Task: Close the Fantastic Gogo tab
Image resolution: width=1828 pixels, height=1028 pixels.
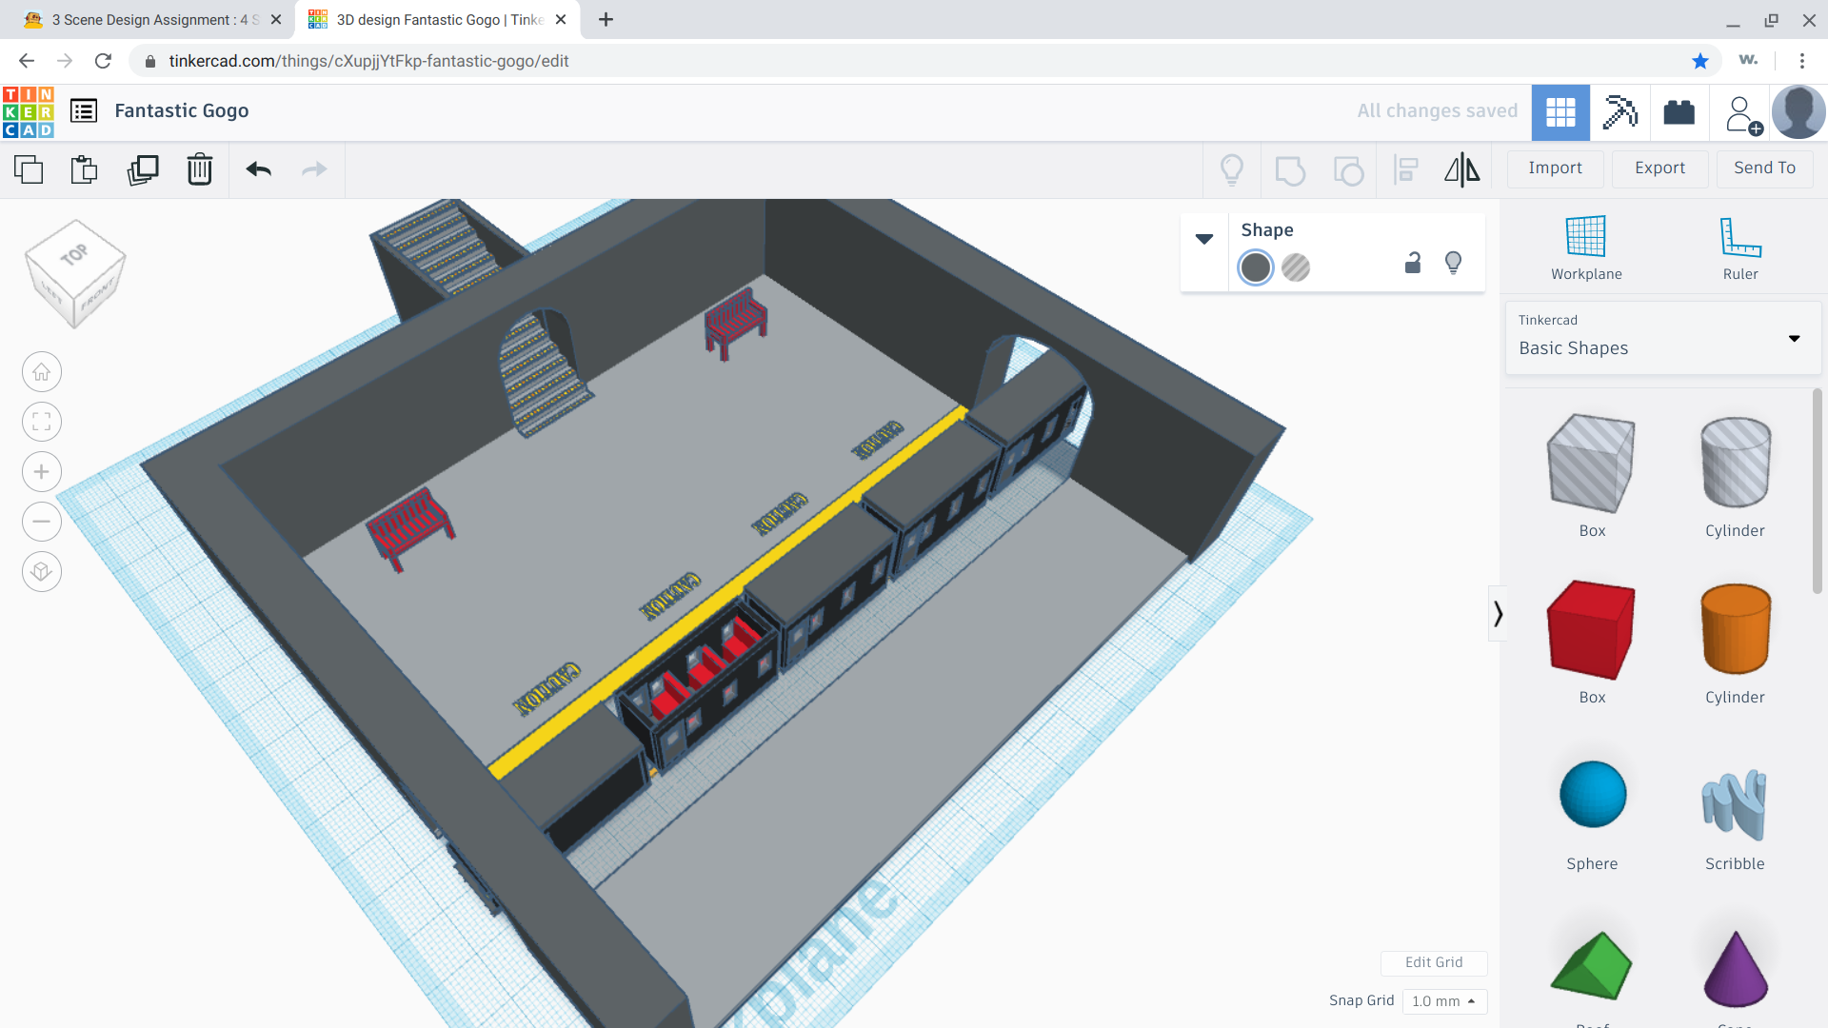Action: click(x=561, y=20)
